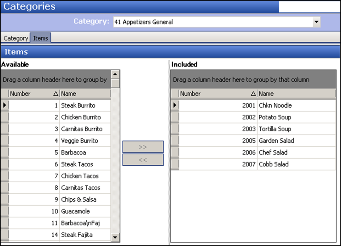
Task: Click row selector beside Cobb Salad
Action: tap(175, 164)
